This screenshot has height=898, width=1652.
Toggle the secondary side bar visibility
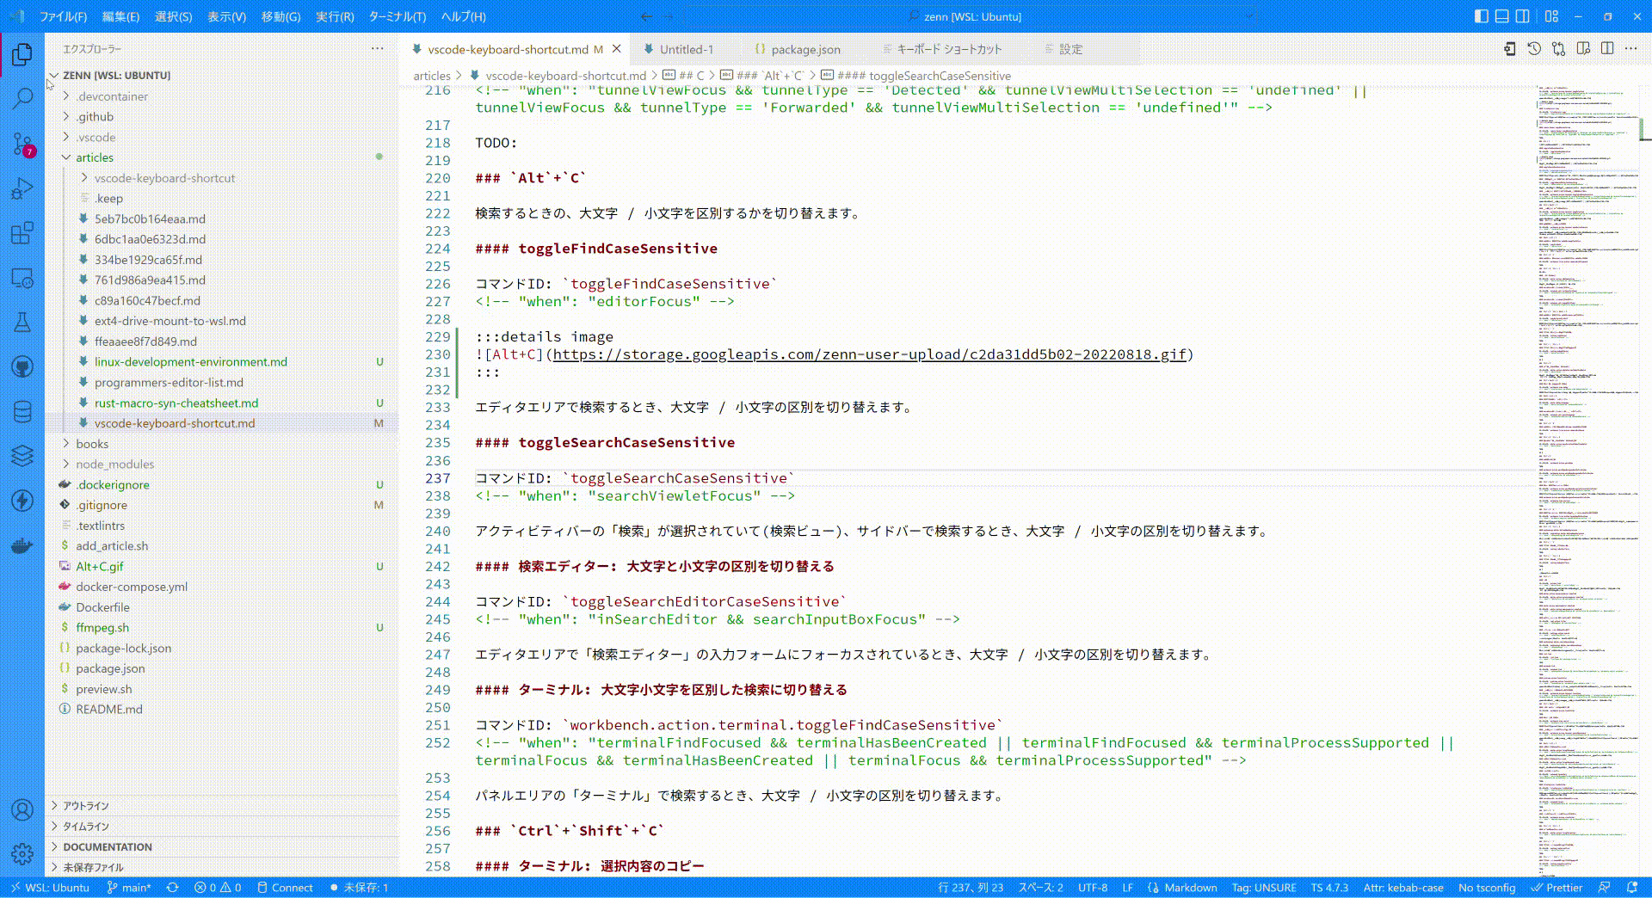coord(1522,16)
